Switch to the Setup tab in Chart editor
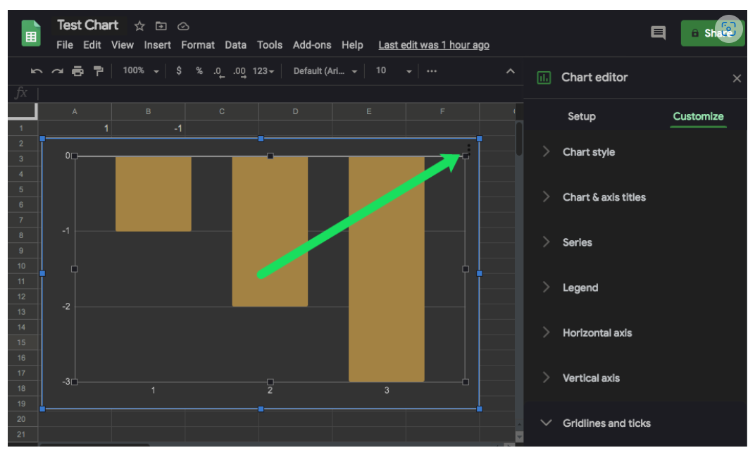Image resolution: width=755 pixels, height=455 pixels. (x=582, y=116)
